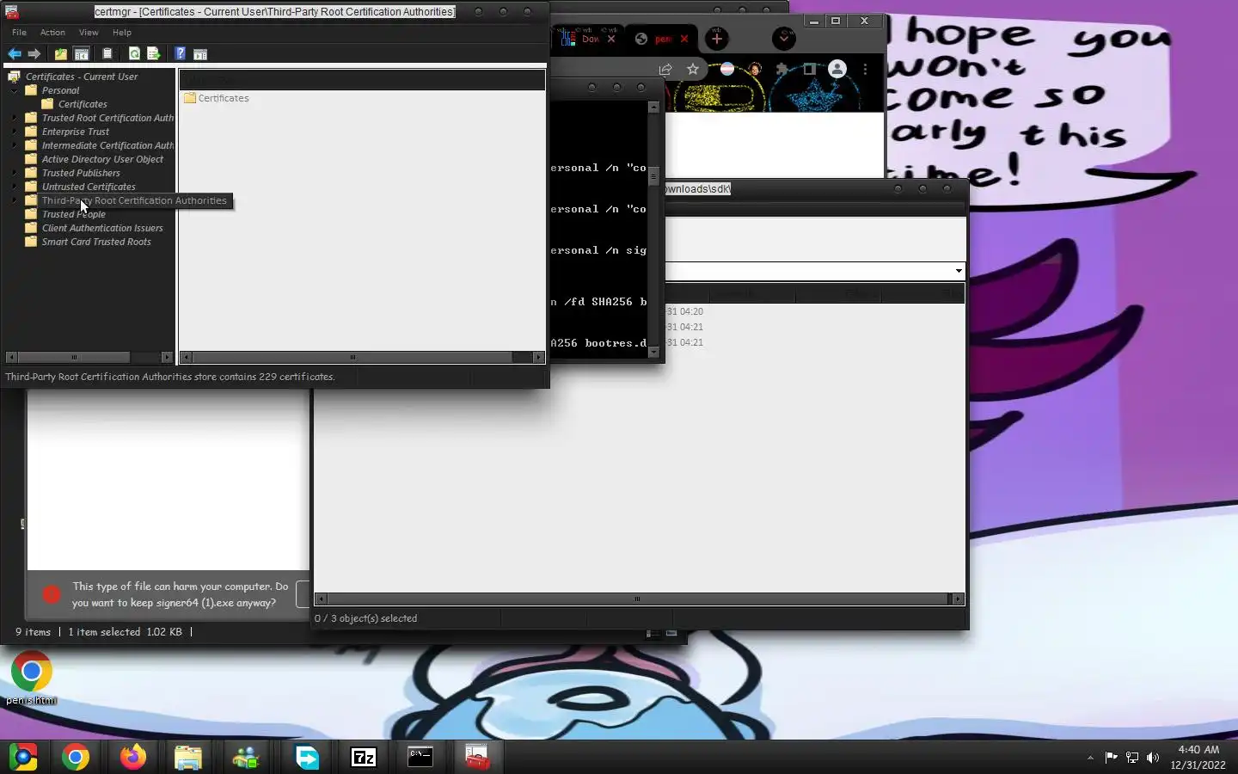Image resolution: width=1238 pixels, height=774 pixels.
Task: Launch Firefox from the taskbar
Action: click(132, 757)
